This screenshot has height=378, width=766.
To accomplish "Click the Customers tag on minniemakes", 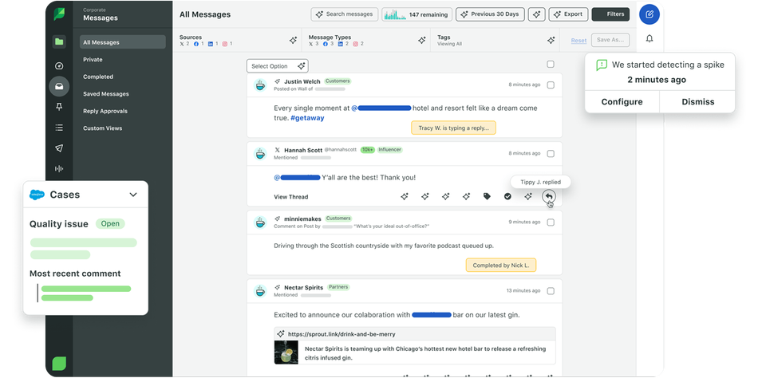I will point(338,219).
